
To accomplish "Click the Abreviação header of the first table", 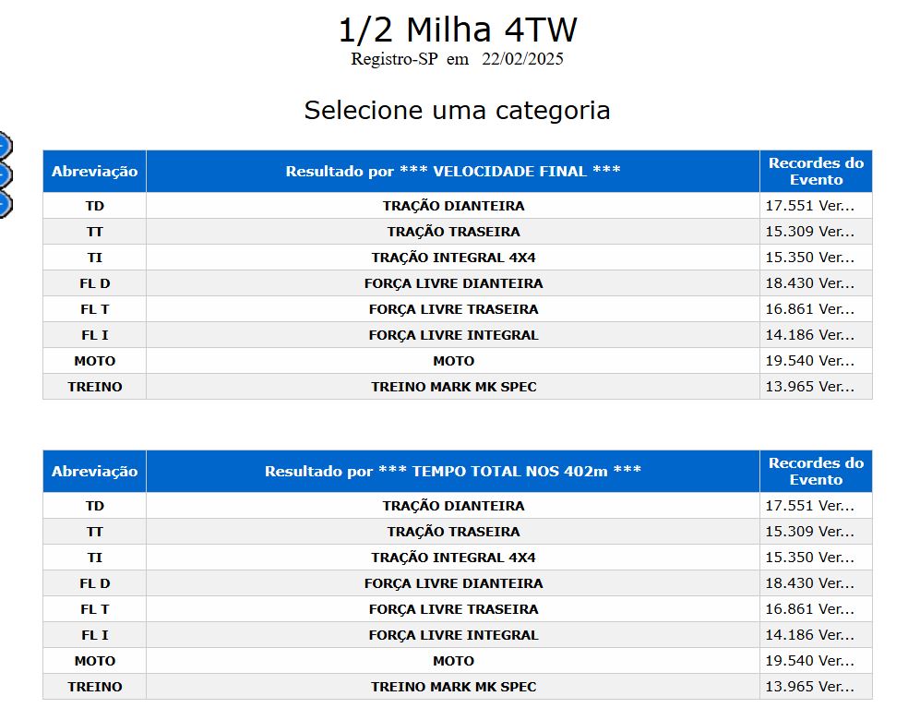I will point(93,171).
